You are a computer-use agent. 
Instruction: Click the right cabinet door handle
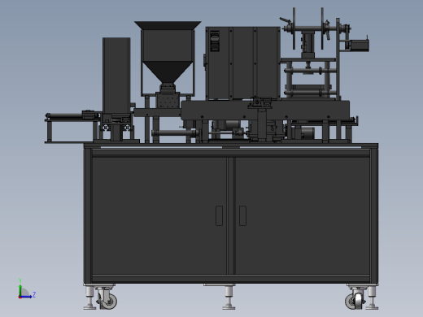click(x=242, y=215)
